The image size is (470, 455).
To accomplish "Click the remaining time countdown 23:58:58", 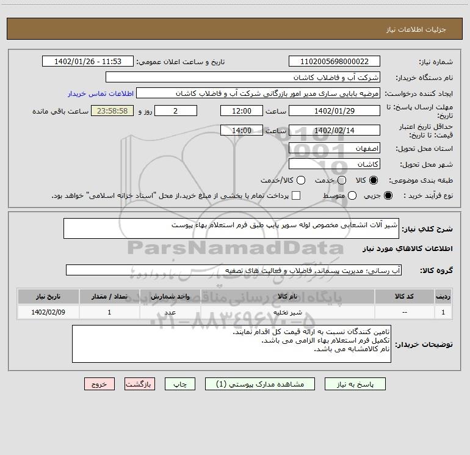I will (x=112, y=111).
